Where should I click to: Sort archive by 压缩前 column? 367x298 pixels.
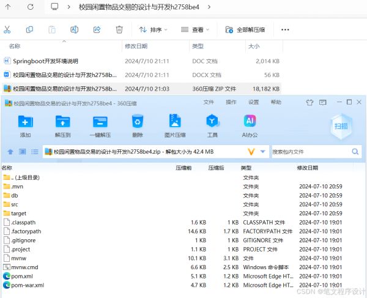[x=183, y=168]
